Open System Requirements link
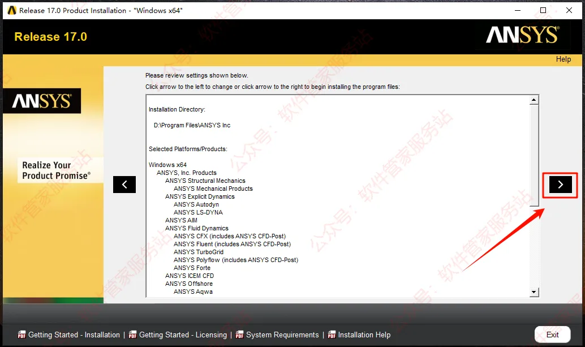 point(282,335)
